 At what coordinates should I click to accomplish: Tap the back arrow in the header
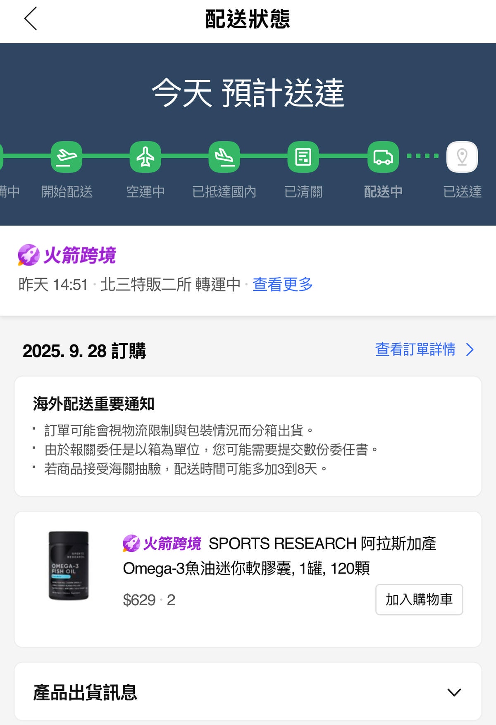pos(31,19)
